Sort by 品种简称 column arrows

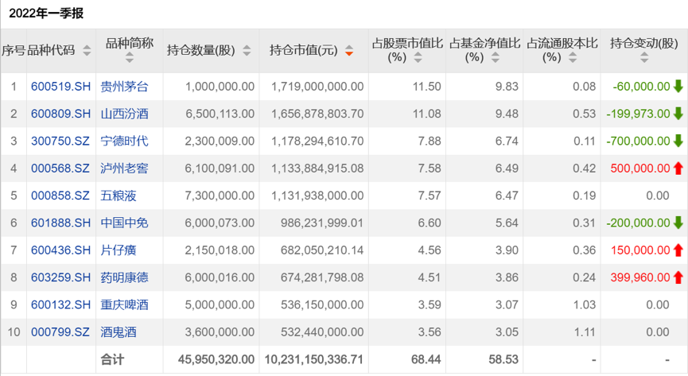(x=130, y=57)
